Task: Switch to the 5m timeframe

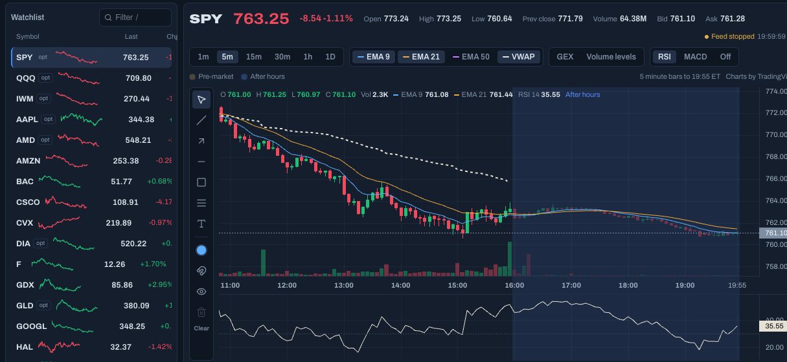Action: (227, 57)
